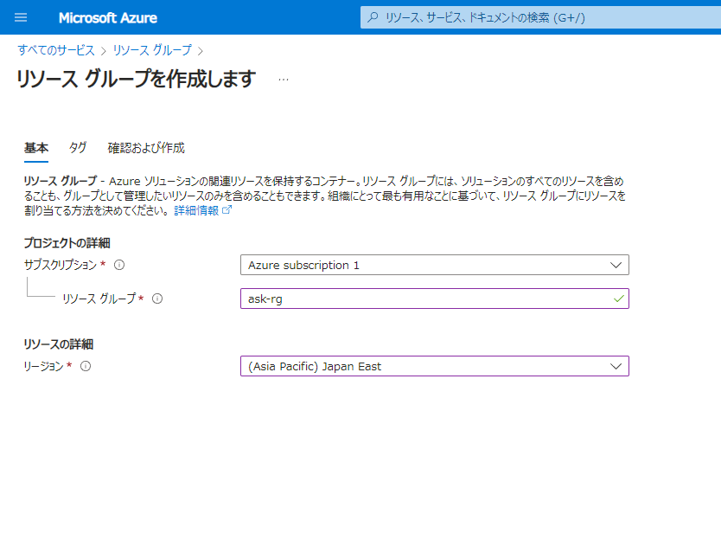Focus the resource and service search box
The image size is (721, 533).
pyautogui.click(x=541, y=17)
